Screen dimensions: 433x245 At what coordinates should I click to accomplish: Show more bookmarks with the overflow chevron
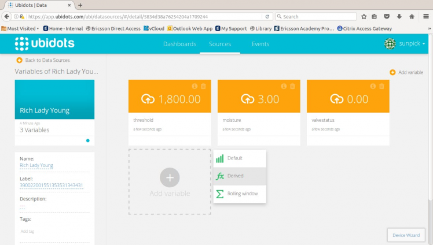click(x=430, y=28)
